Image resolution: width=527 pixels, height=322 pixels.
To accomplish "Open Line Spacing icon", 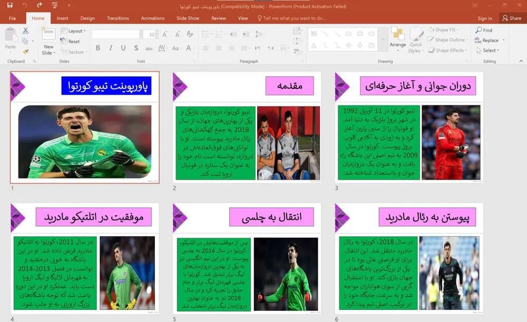I will 258,34.
